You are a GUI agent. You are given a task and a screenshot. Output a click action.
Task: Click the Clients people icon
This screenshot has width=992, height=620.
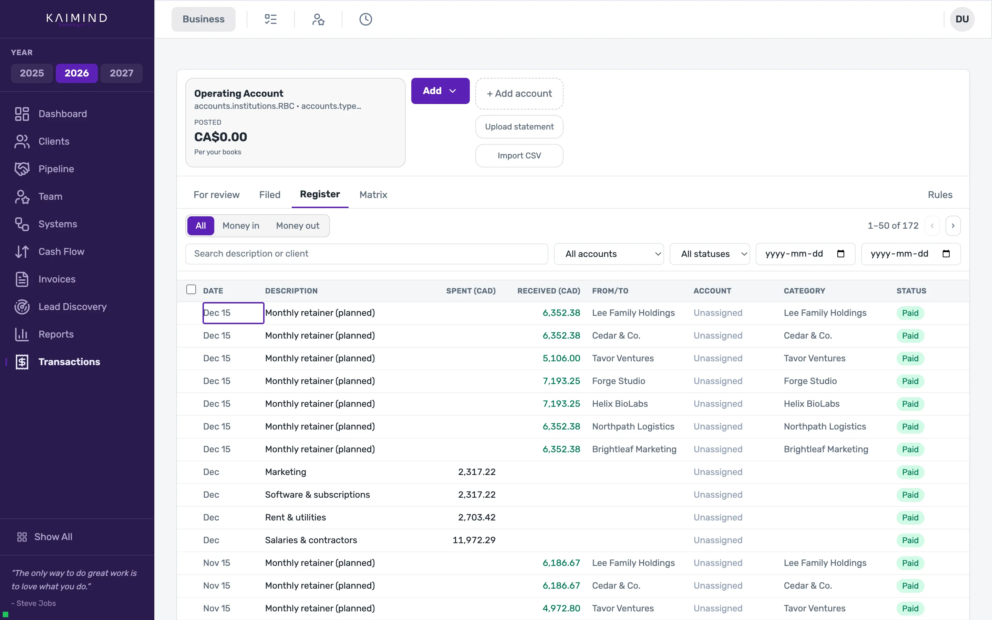(x=22, y=142)
